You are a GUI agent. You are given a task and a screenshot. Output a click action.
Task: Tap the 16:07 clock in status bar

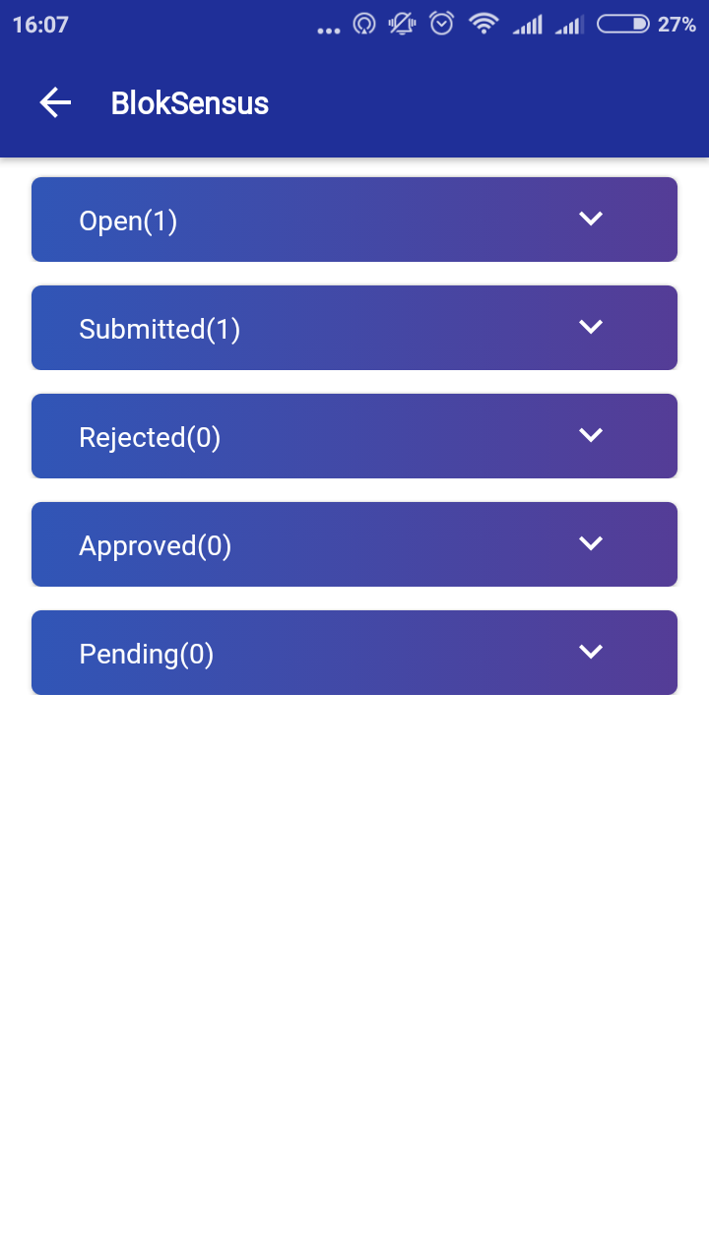(x=40, y=25)
